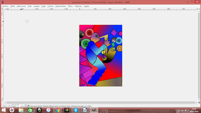Image resolution: width=201 pixels, height=113 pixels.
Task: Open the webcam app icon in the taskbar
Action: 39,110
